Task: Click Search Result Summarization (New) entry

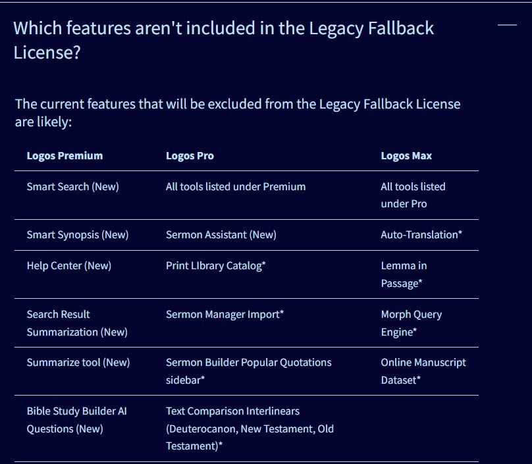Action: 76,323
